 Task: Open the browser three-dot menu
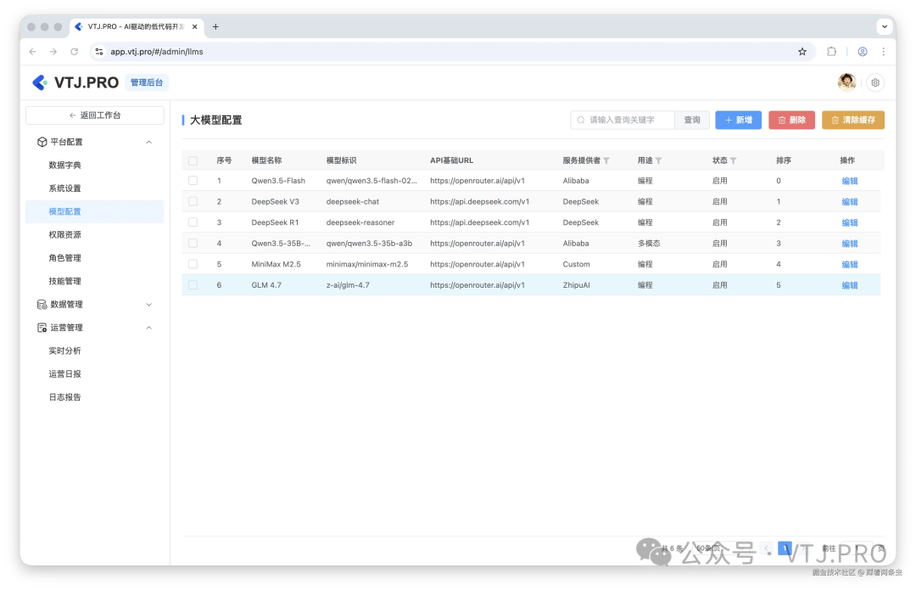tap(883, 52)
